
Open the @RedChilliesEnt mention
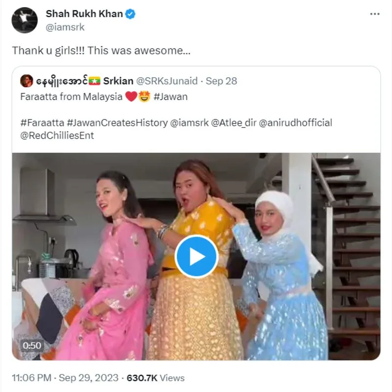[57, 135]
